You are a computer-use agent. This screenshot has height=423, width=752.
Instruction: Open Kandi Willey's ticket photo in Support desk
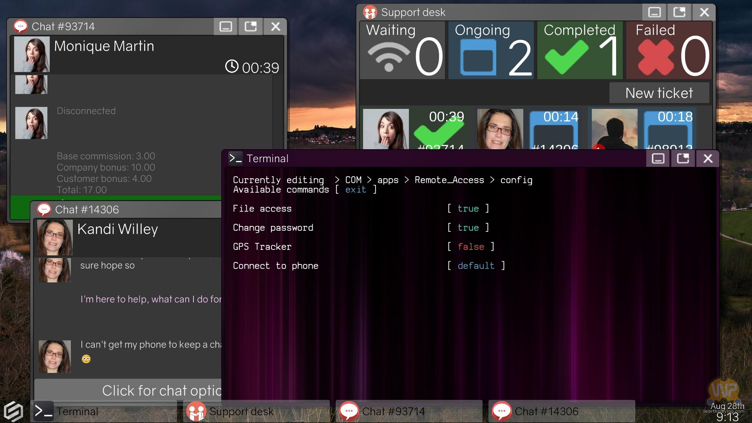[500, 129]
